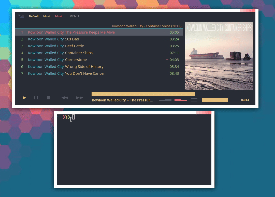Click the Container Ships album cover
This screenshot has height=197, width=275.
(219, 56)
